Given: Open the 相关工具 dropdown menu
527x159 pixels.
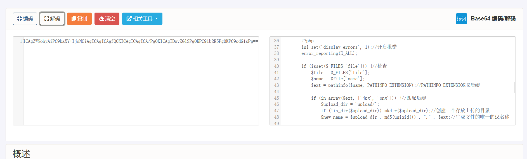Looking at the screenshot, I should [x=142, y=19].
